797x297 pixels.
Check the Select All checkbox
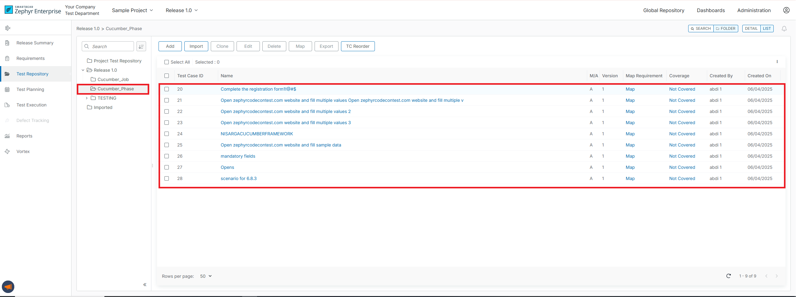point(167,62)
